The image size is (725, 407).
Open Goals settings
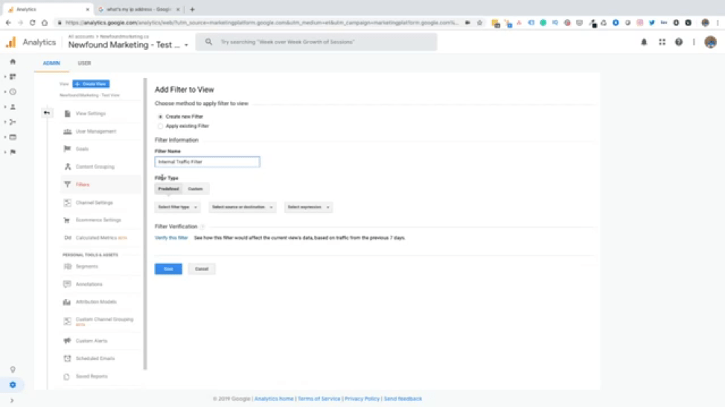point(82,150)
